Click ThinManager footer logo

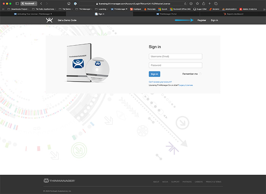[59, 181]
